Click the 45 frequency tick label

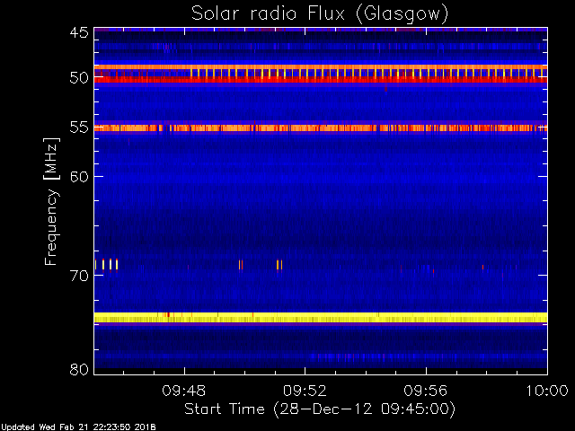click(x=79, y=32)
